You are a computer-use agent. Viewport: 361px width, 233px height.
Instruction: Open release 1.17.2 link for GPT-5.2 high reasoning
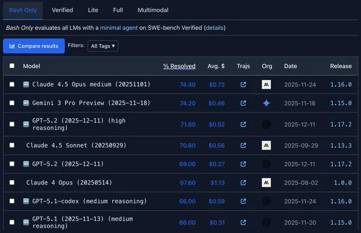pyautogui.click(x=341, y=124)
